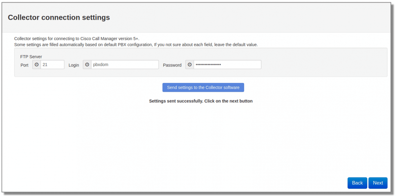The width and height of the screenshot is (396, 196).
Task: Click the number 21 in Port
Action: [45, 65]
